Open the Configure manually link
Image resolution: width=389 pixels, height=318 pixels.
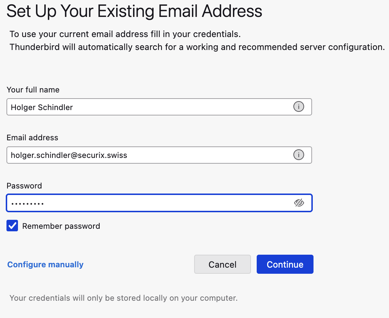[45, 264]
